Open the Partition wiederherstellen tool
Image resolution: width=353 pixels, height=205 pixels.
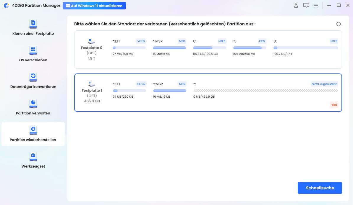click(x=33, y=134)
